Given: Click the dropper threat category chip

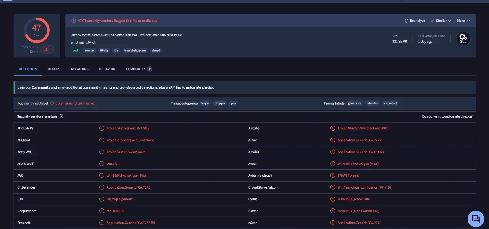Looking at the screenshot, I should tap(220, 103).
